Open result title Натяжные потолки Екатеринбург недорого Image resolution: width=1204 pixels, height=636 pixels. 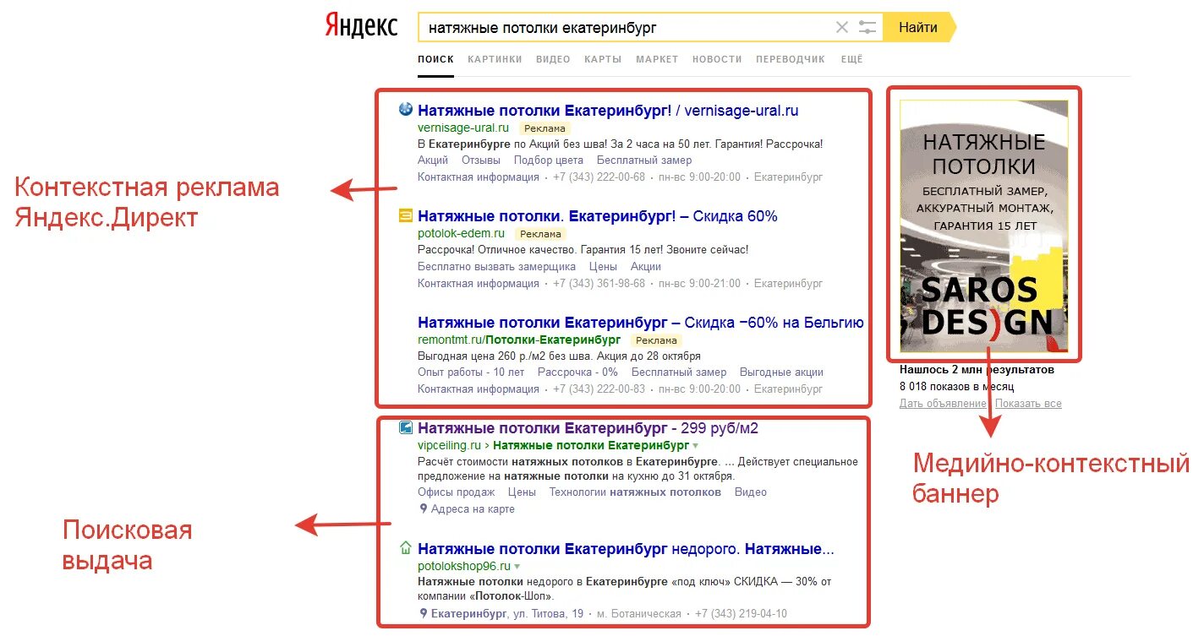[626, 549]
